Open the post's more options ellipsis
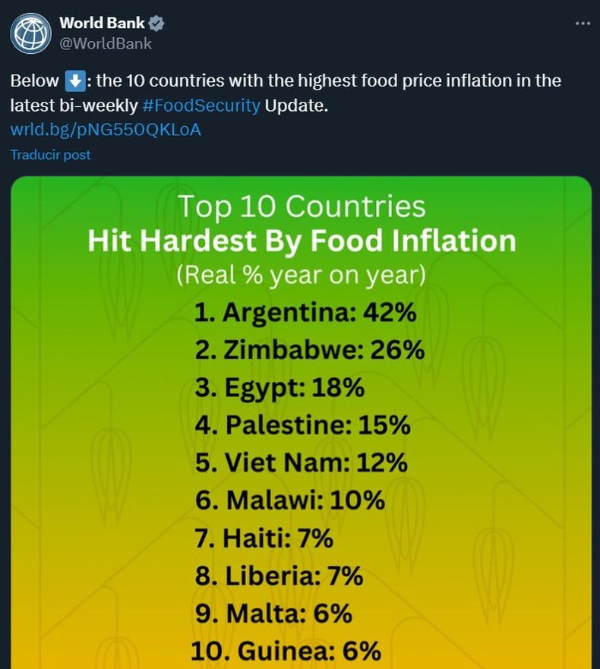 [583, 24]
